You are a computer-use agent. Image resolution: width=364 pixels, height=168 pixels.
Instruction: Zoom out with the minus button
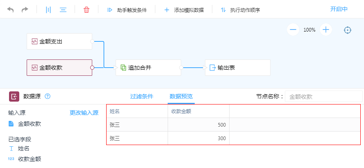(x=293, y=30)
